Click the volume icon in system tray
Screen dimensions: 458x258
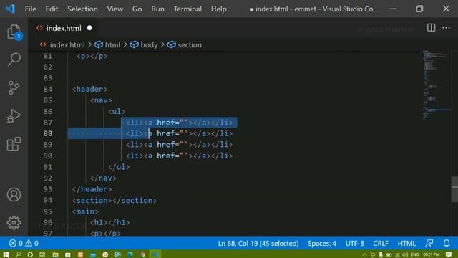click(x=405, y=255)
